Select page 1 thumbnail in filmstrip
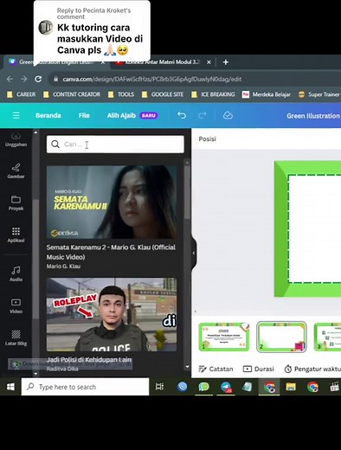Screen dimensions: 341x450 224,337
